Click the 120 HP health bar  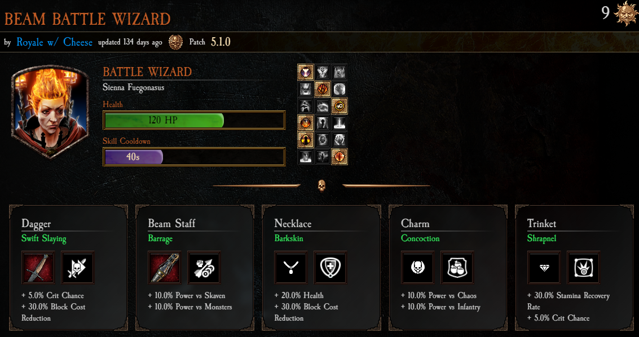point(194,120)
